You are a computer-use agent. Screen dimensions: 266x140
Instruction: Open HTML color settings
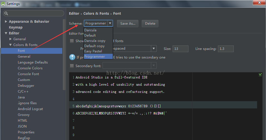[23, 121]
